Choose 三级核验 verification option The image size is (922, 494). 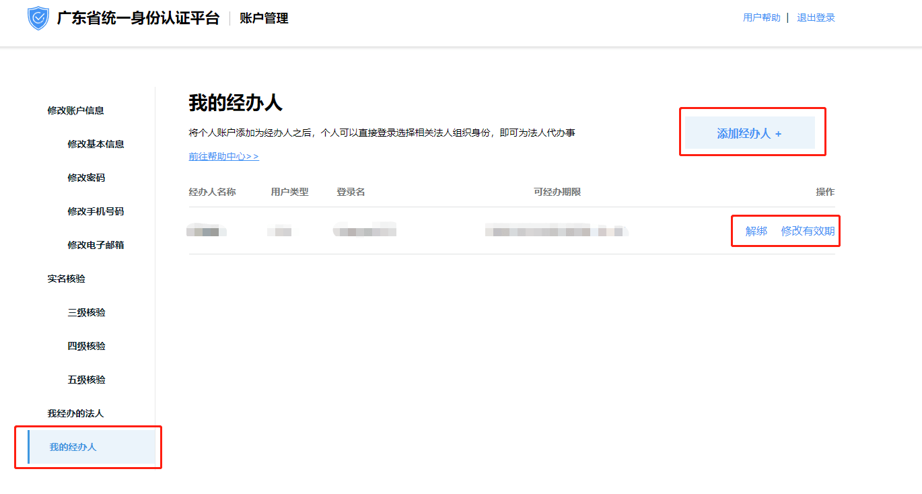86,312
